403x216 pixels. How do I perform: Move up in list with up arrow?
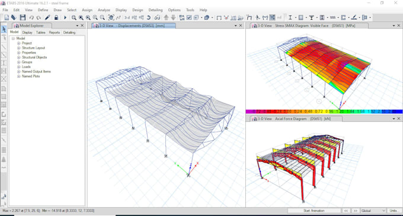[166, 18]
